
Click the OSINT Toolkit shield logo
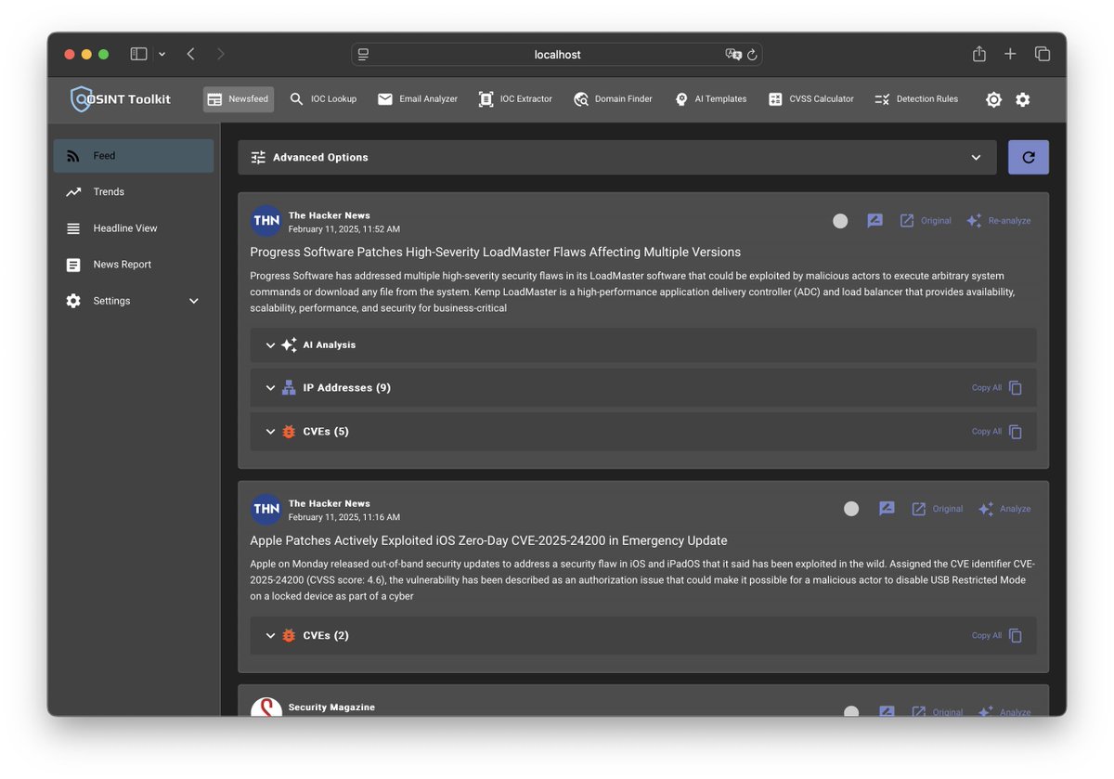coord(83,98)
